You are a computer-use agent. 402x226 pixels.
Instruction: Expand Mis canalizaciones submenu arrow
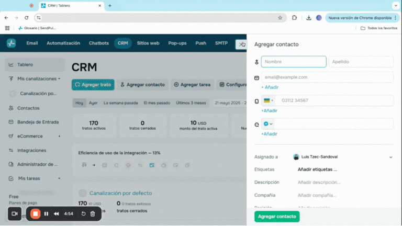(59, 78)
